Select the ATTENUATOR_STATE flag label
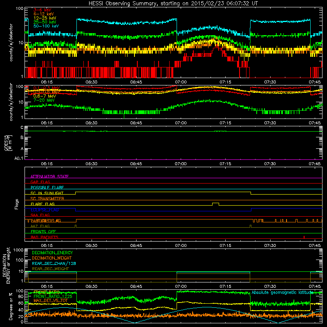Viewport: 327px width, 327px height. 49,177
